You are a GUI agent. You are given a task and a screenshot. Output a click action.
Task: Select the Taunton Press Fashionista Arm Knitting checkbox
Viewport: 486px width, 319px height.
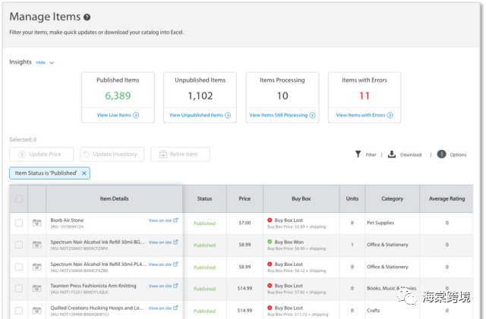[19, 289]
